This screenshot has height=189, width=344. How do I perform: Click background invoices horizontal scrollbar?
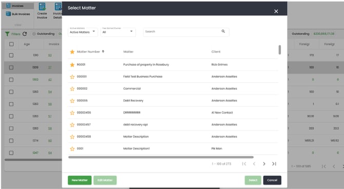[x=33, y=160]
